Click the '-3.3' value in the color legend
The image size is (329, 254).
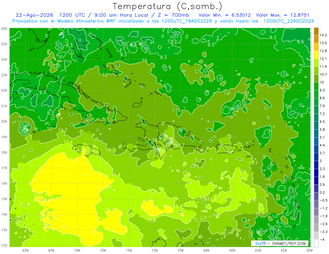(324, 232)
